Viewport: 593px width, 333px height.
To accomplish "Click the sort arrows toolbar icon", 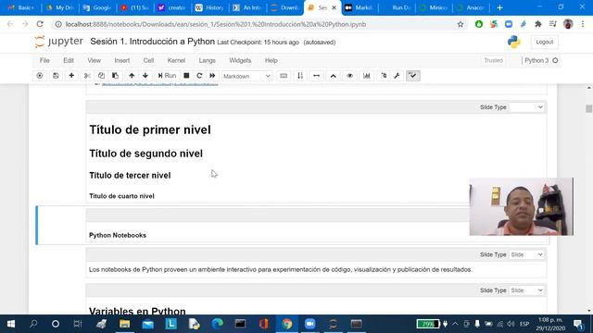I will point(300,76).
